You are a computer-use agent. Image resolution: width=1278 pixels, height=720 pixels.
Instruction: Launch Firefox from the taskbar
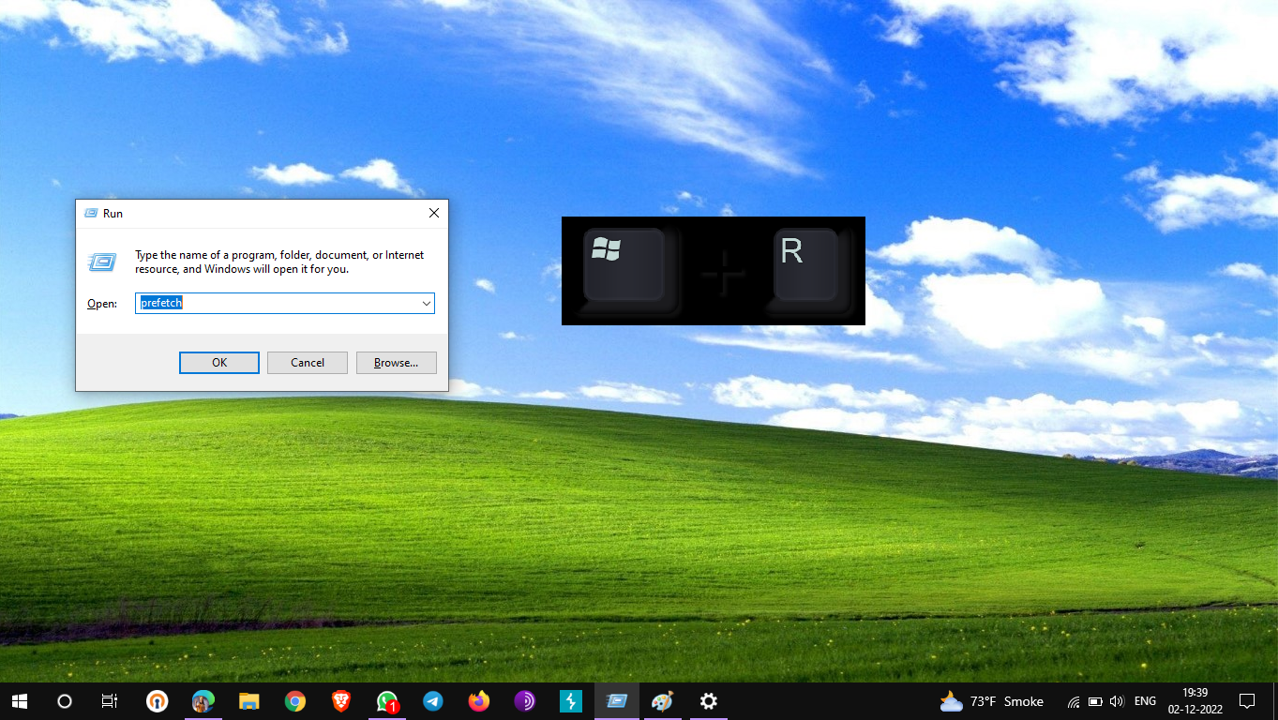pos(479,701)
